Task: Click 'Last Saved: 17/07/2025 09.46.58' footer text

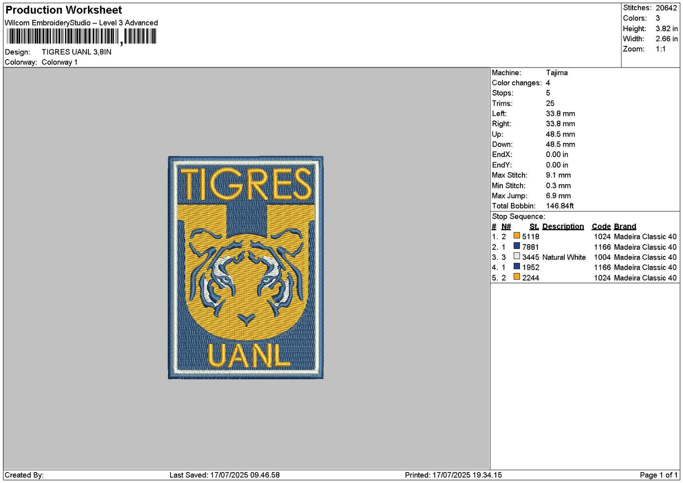Action: (225, 475)
